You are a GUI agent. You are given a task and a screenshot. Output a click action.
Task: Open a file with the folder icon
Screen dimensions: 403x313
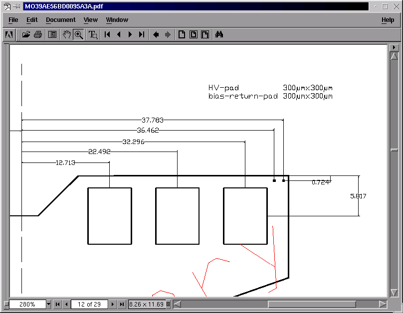26,34
